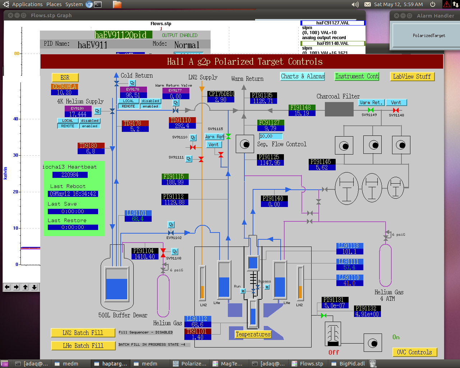Click the red SV91108 valve symbol
The width and height of the screenshot is (460, 368).
(x=163, y=253)
